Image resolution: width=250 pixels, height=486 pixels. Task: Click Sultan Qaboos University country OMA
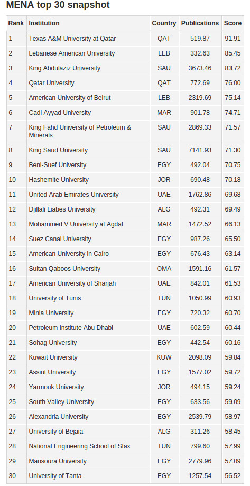click(164, 269)
